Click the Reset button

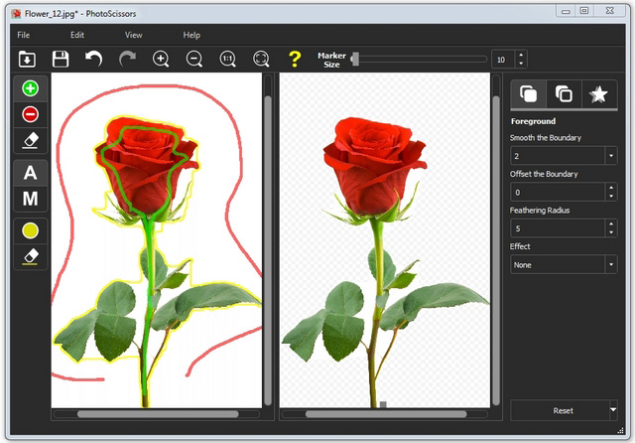click(x=562, y=410)
